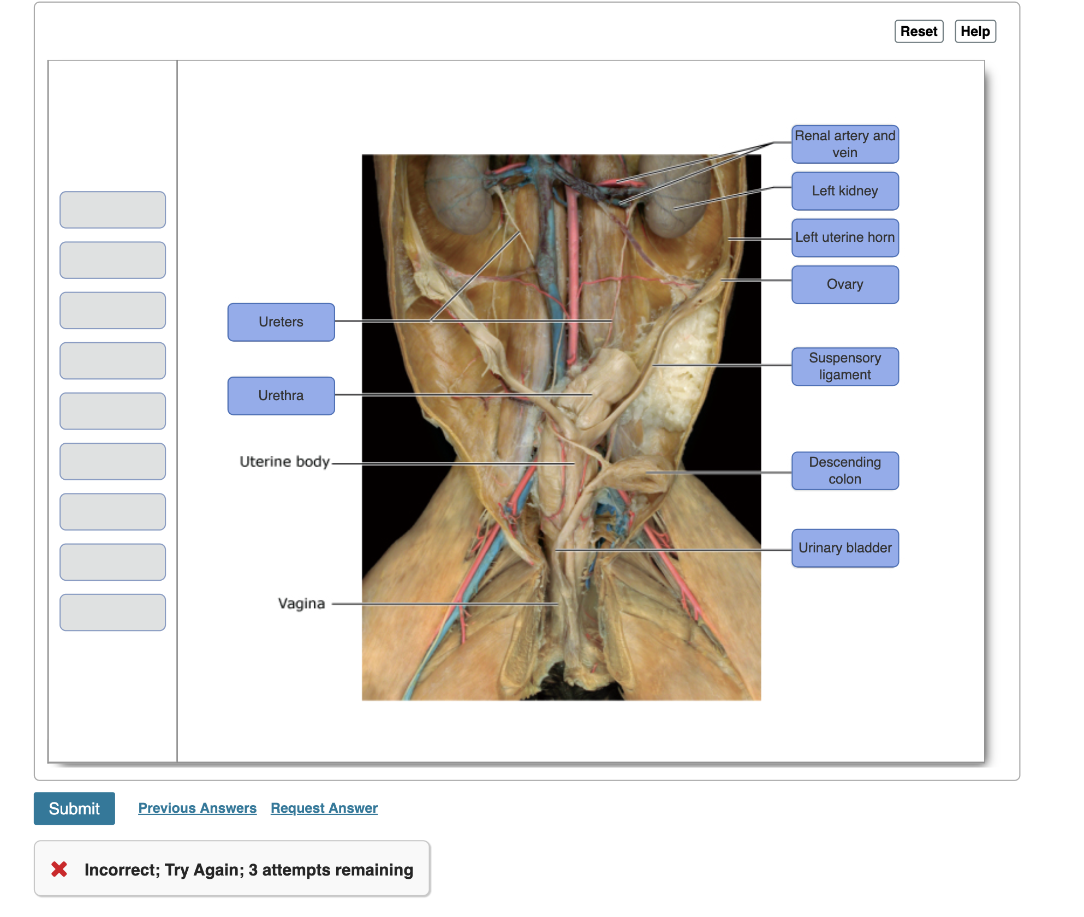
Task: Click the Ovary label box
Action: [844, 284]
